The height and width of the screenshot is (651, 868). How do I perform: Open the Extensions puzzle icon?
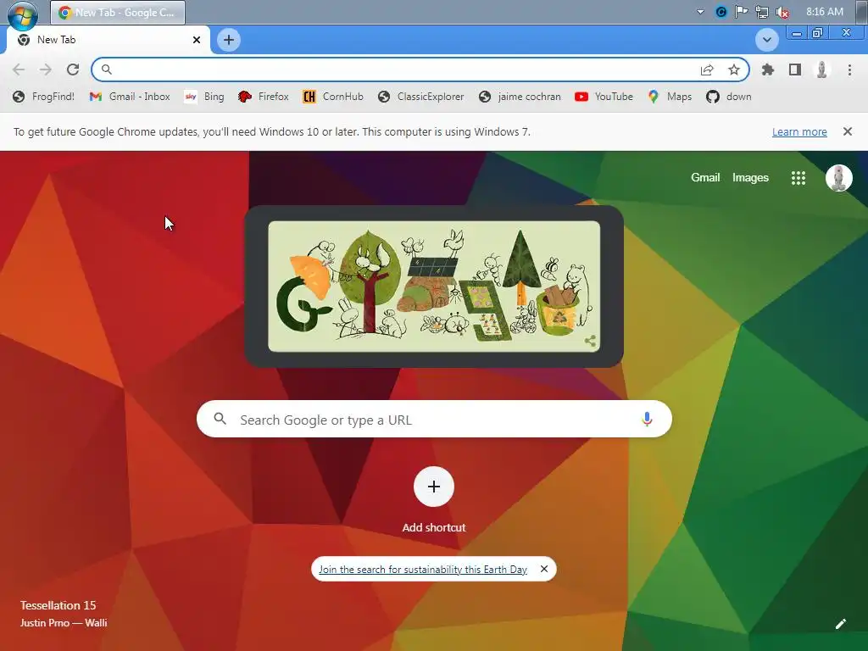pos(768,70)
